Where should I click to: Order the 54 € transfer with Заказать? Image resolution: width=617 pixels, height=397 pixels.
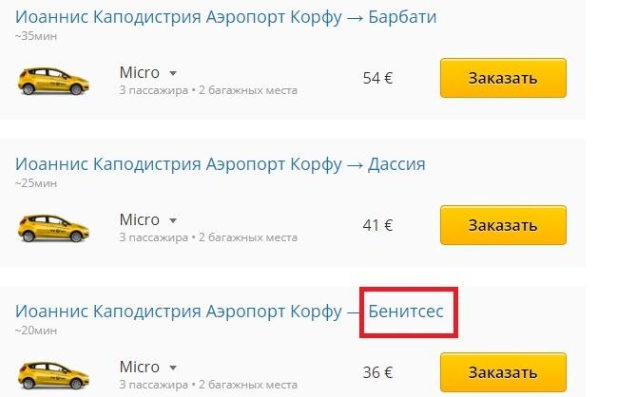point(503,78)
